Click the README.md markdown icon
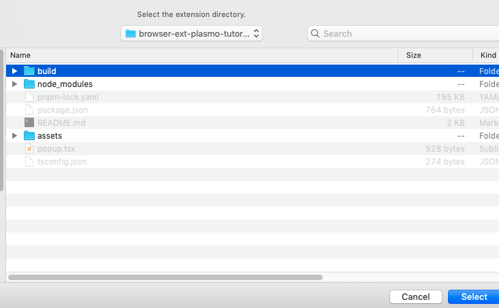Viewport: 499px width, 308px height. [29, 122]
